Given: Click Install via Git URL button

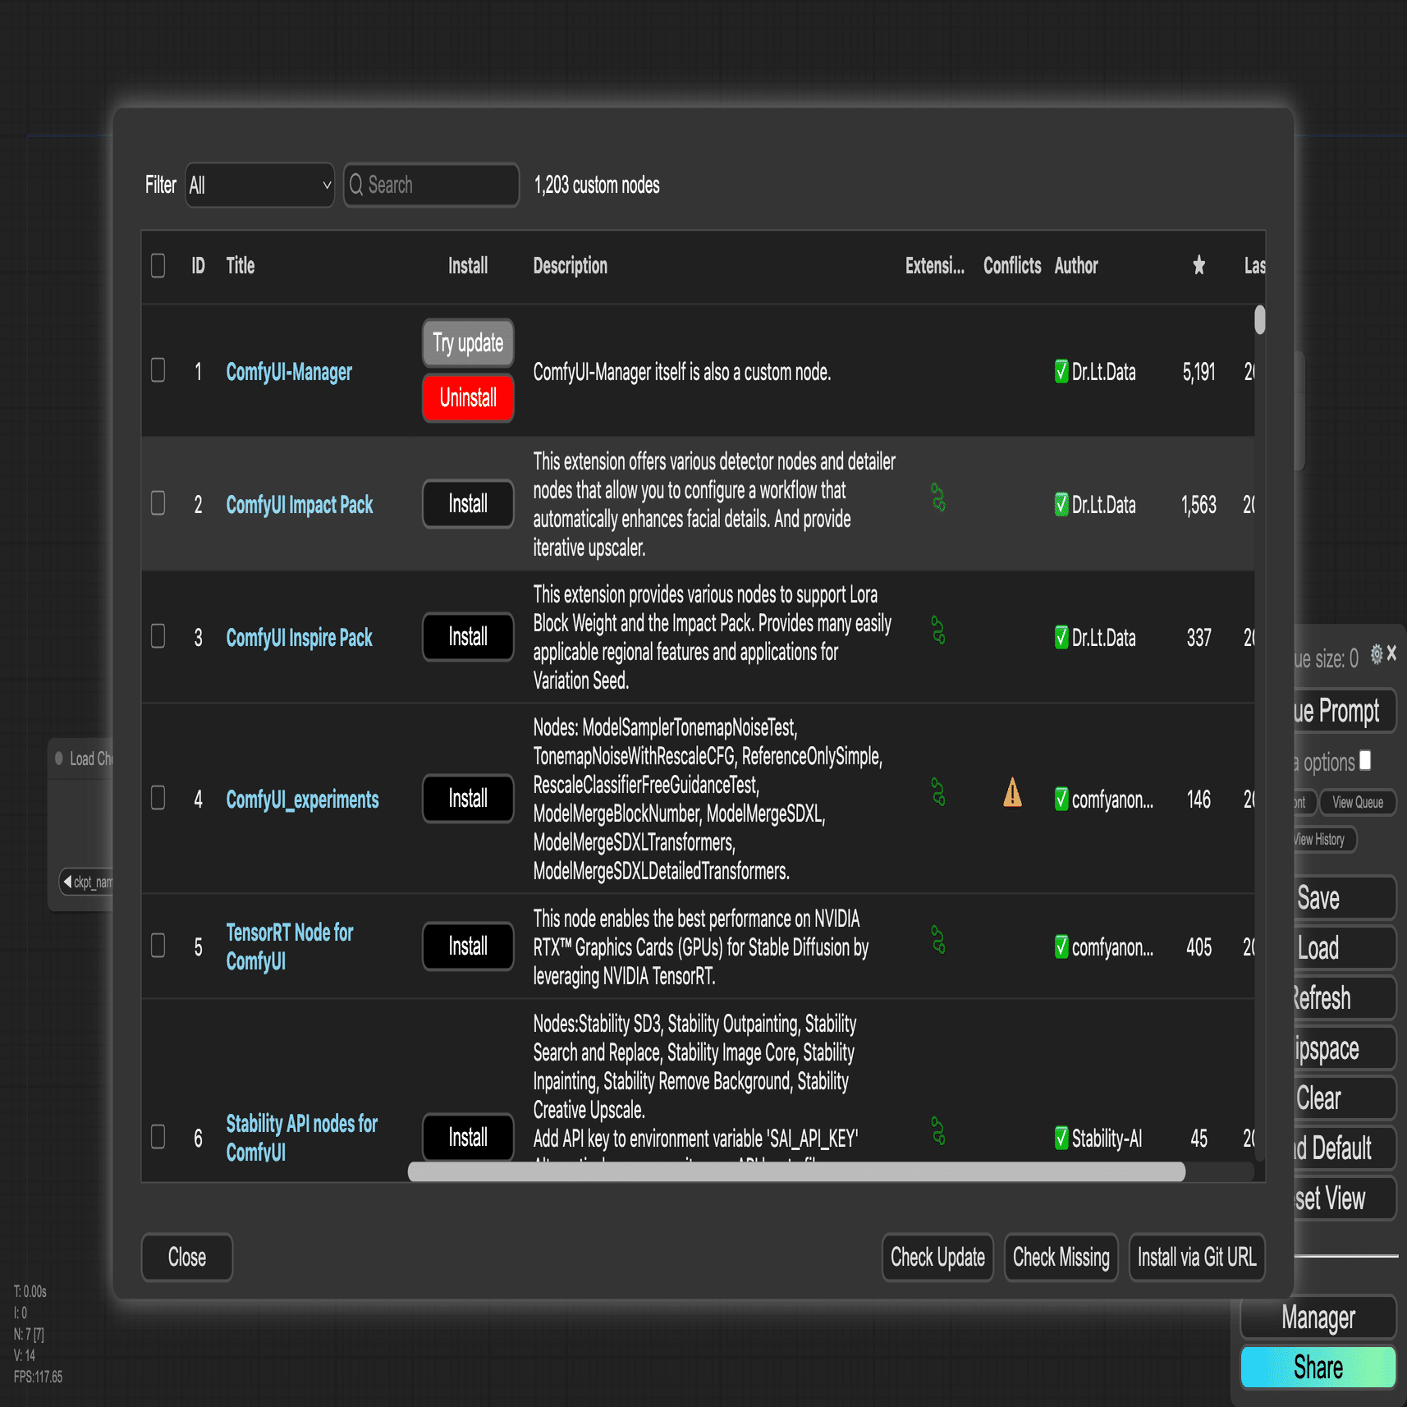Looking at the screenshot, I should click(1197, 1258).
